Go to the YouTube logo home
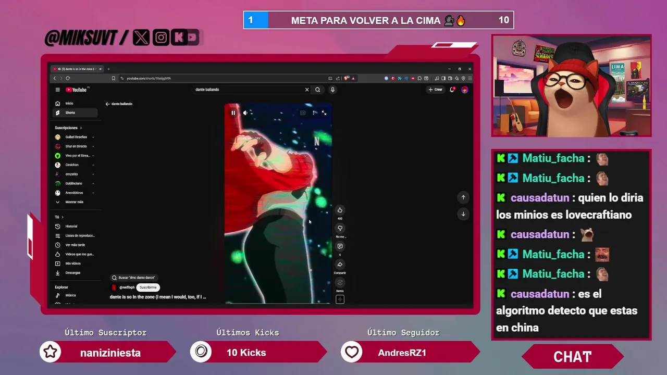This screenshot has width=667, height=375. pyautogui.click(x=77, y=90)
